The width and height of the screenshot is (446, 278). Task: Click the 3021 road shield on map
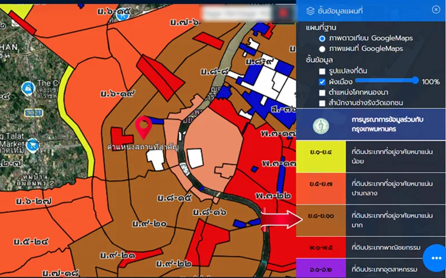[33, 113]
